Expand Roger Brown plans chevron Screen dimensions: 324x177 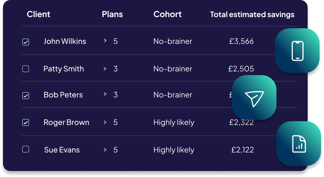click(x=105, y=122)
